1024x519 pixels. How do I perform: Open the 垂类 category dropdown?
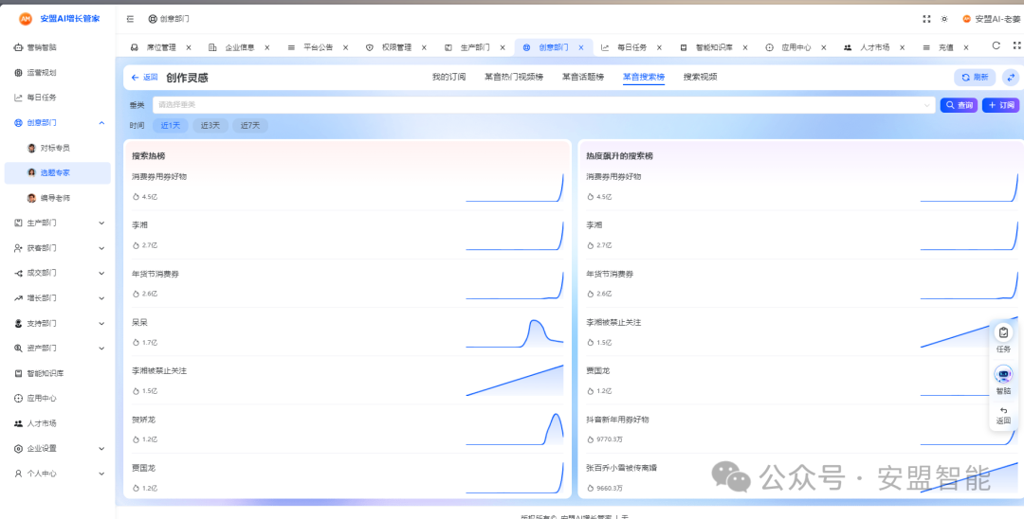(x=543, y=104)
